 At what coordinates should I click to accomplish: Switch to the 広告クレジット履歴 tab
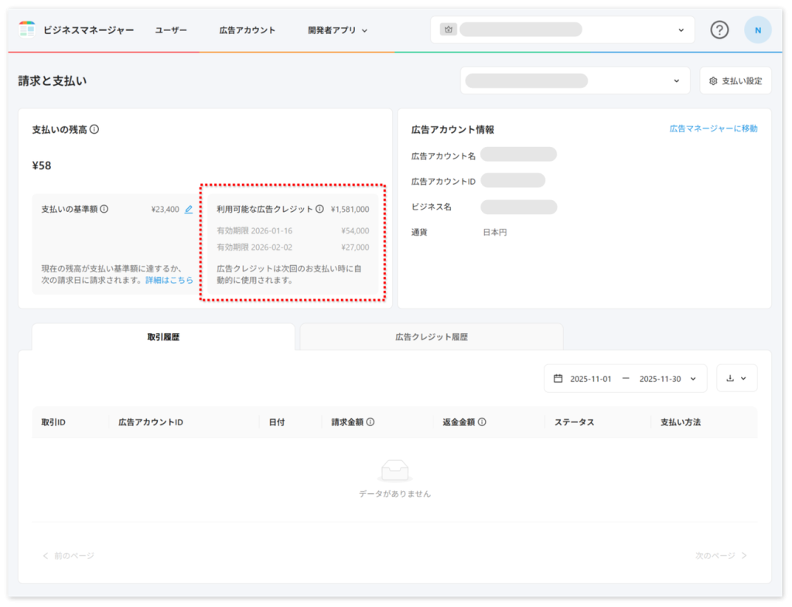coord(431,337)
